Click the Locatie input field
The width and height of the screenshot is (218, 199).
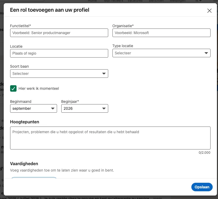[59, 53]
